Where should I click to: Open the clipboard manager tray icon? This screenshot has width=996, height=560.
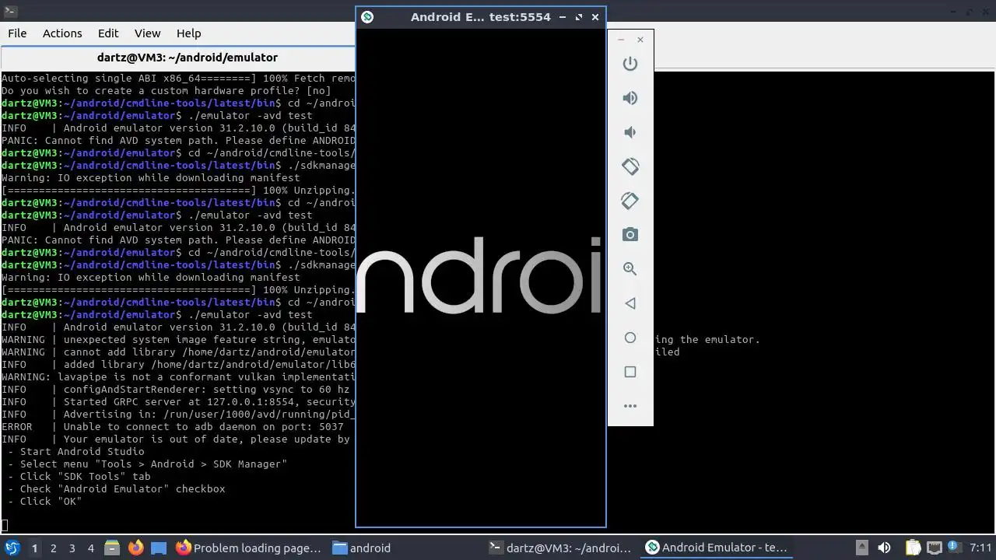[x=913, y=548]
